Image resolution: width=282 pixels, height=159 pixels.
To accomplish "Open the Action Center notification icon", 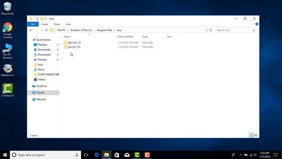I will (x=275, y=155).
